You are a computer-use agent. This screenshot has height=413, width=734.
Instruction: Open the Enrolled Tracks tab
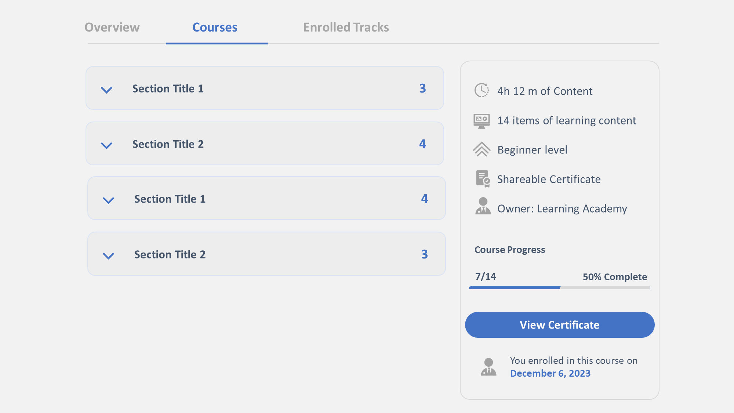pyautogui.click(x=346, y=27)
